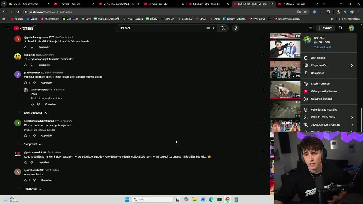Open Vaše data na YouTube
Image resolution: width=363 pixels, height=204 pixels.
(329, 110)
